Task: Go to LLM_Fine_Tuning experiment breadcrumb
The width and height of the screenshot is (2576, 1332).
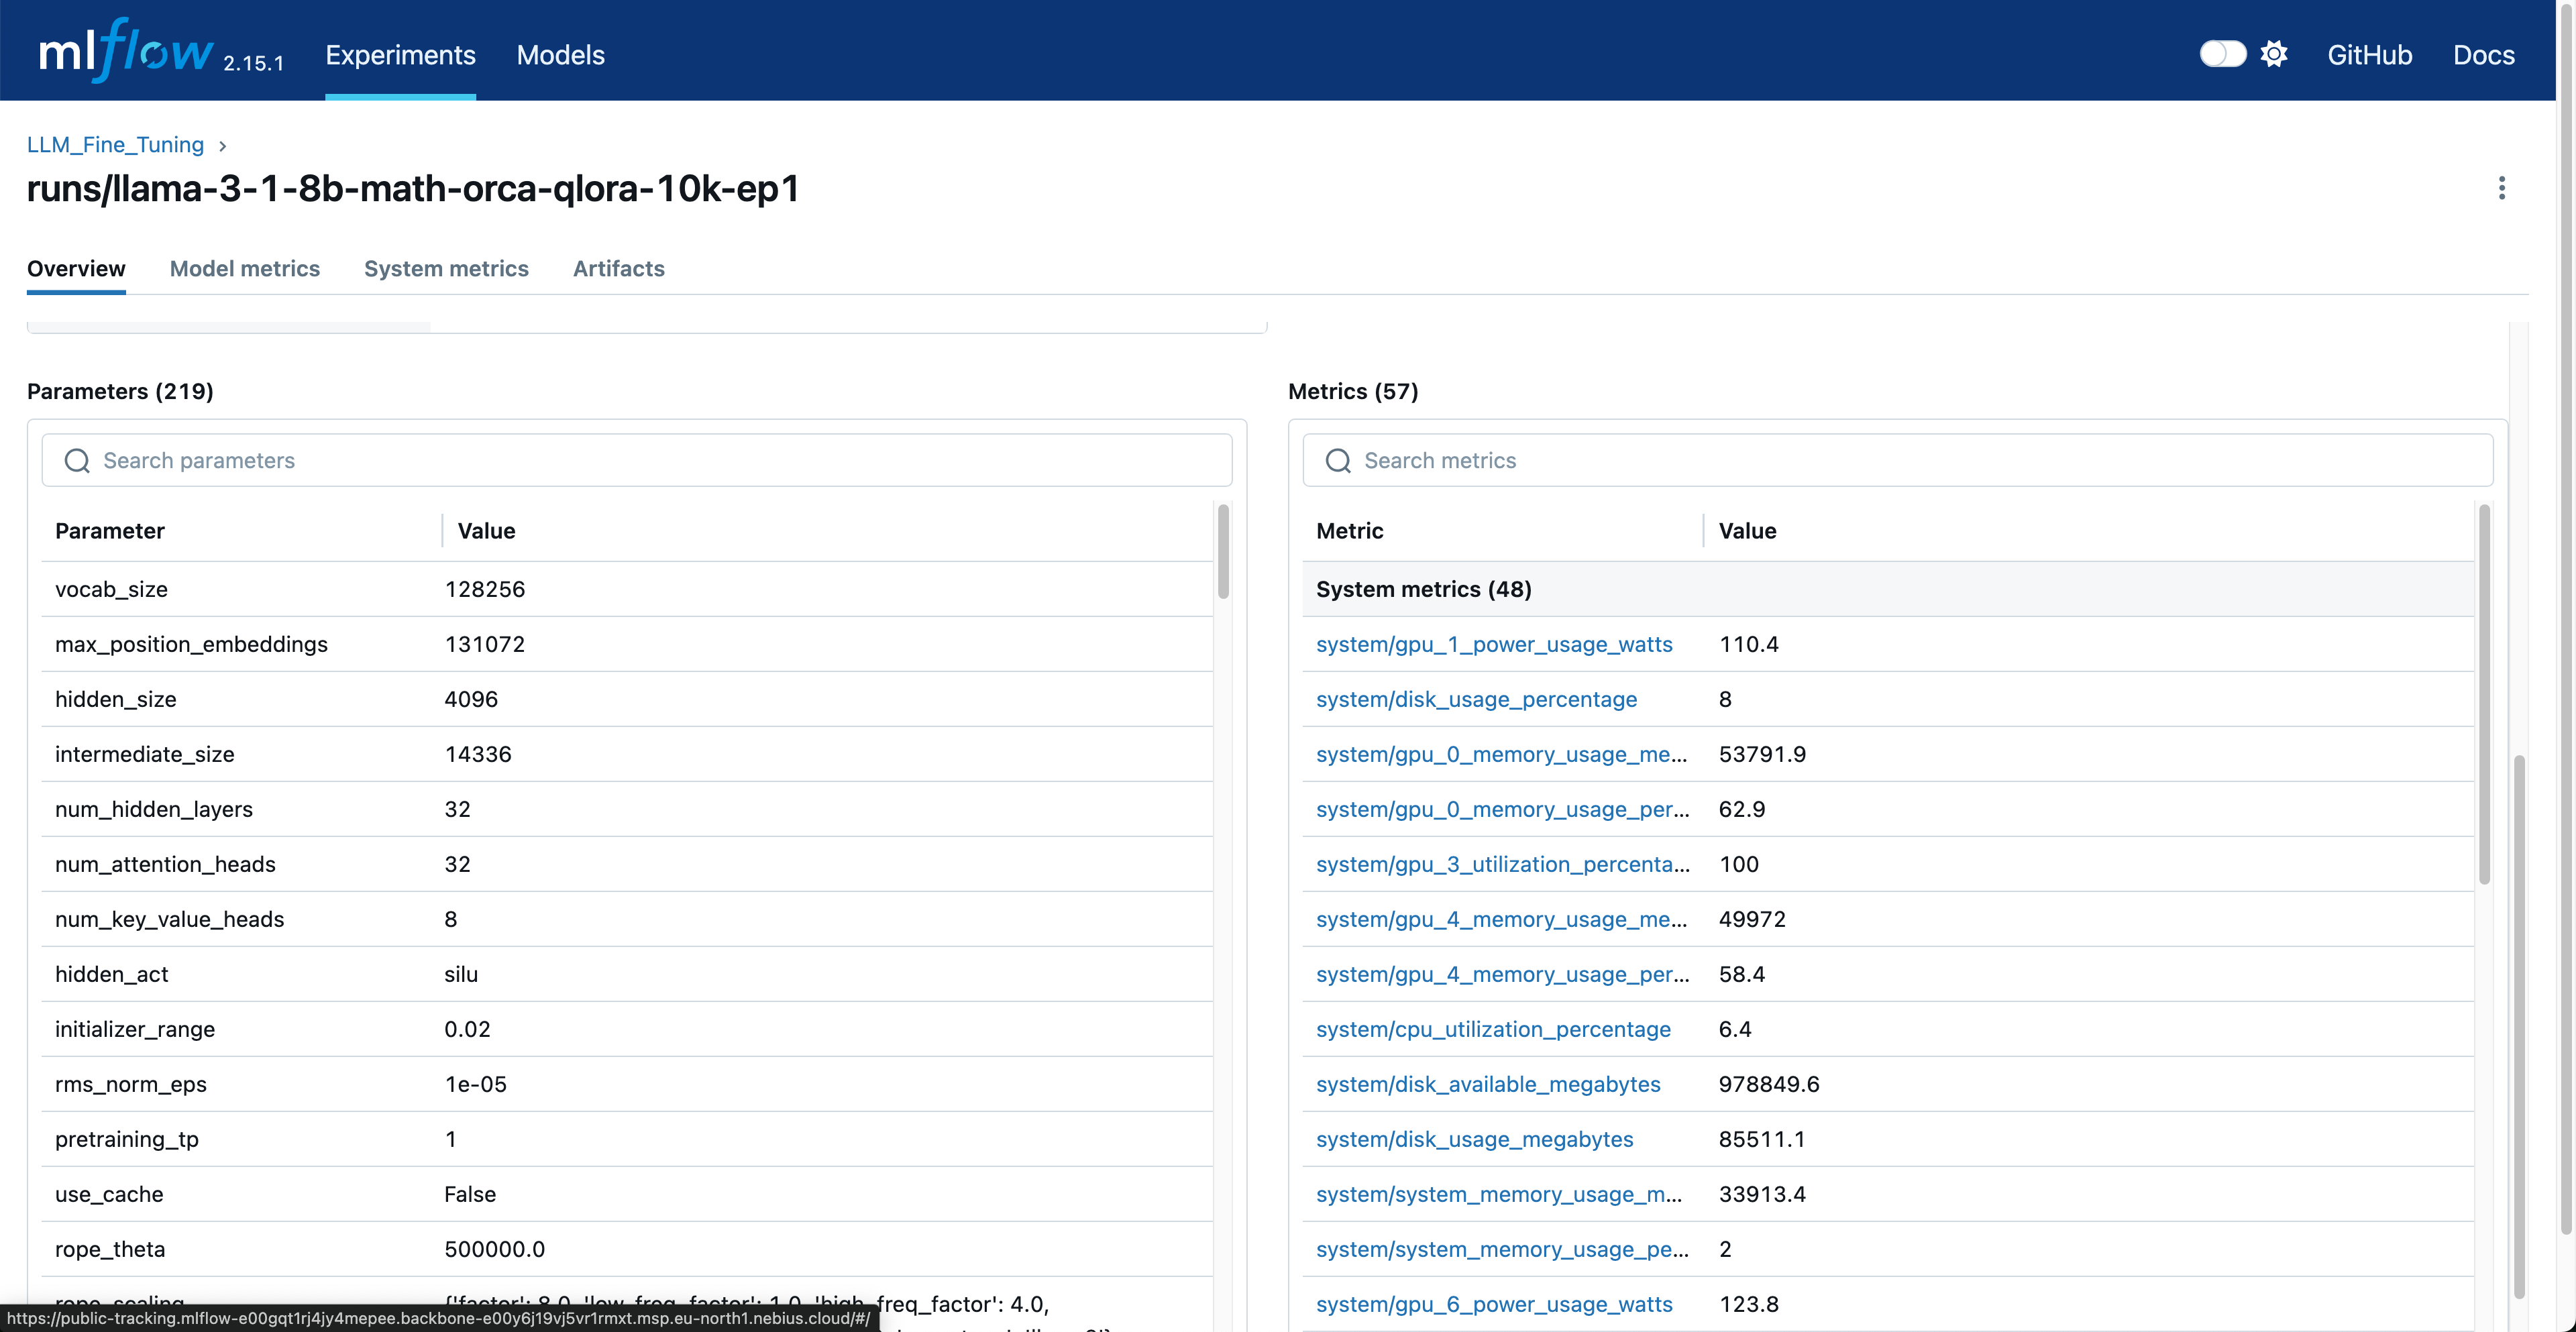Action: [x=115, y=145]
